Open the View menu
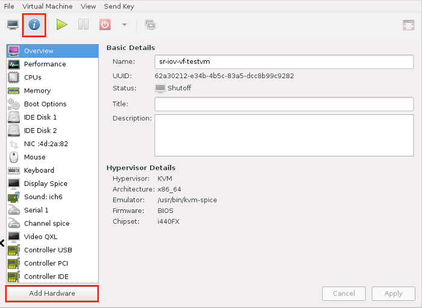 pos(88,6)
